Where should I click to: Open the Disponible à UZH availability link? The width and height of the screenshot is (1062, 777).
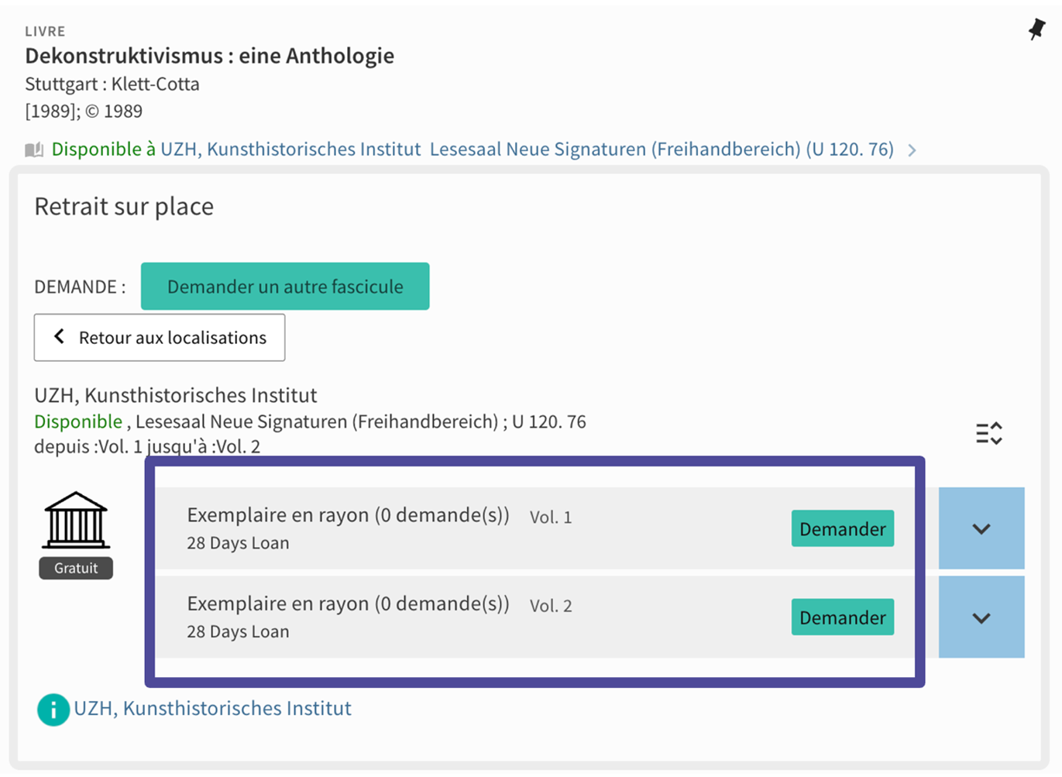pyautogui.click(x=472, y=150)
